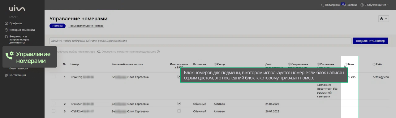Click the page title Управление номерами
This screenshot has width=396, height=118.
[79, 18]
